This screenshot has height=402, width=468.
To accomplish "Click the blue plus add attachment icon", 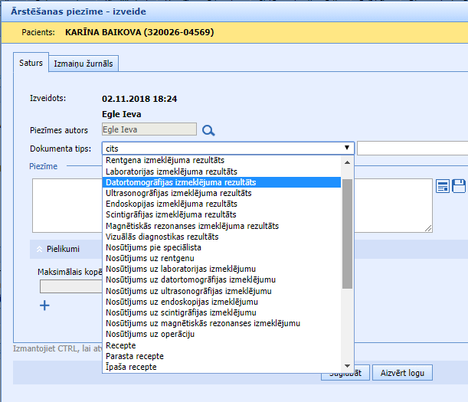I will coord(44,306).
